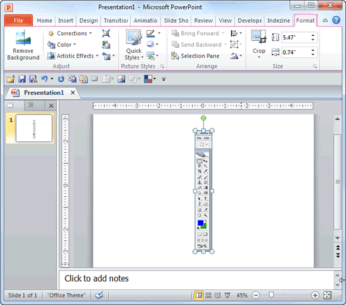Click Send Backward button
The height and width of the screenshot is (305, 346).
[199, 45]
